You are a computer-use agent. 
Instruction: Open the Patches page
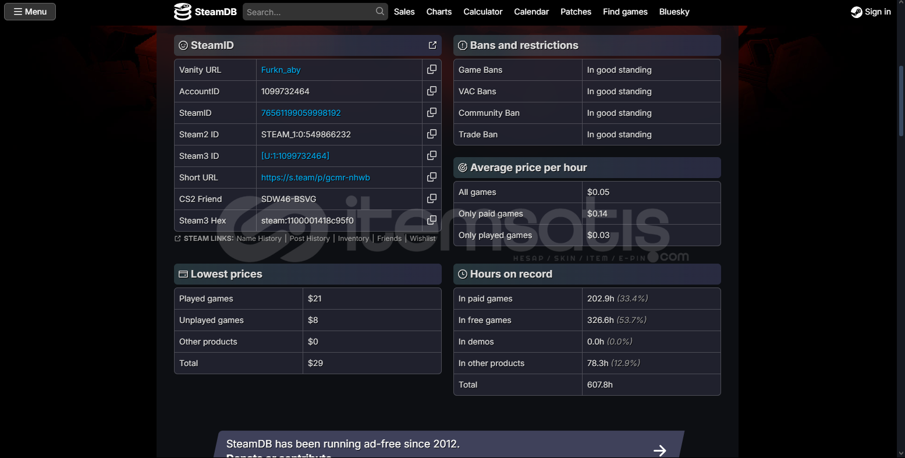coord(576,12)
